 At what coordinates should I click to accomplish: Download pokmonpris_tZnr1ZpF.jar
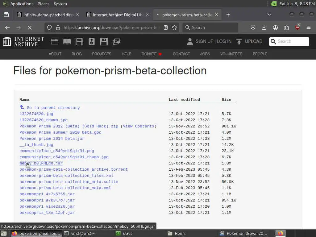[x=47, y=213]
